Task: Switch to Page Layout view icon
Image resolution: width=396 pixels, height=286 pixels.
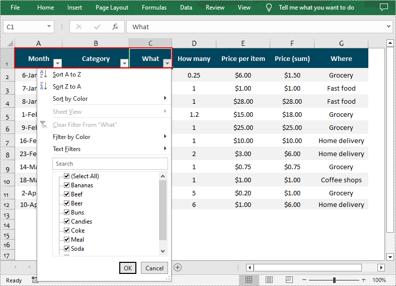Action: pyautogui.click(x=269, y=279)
